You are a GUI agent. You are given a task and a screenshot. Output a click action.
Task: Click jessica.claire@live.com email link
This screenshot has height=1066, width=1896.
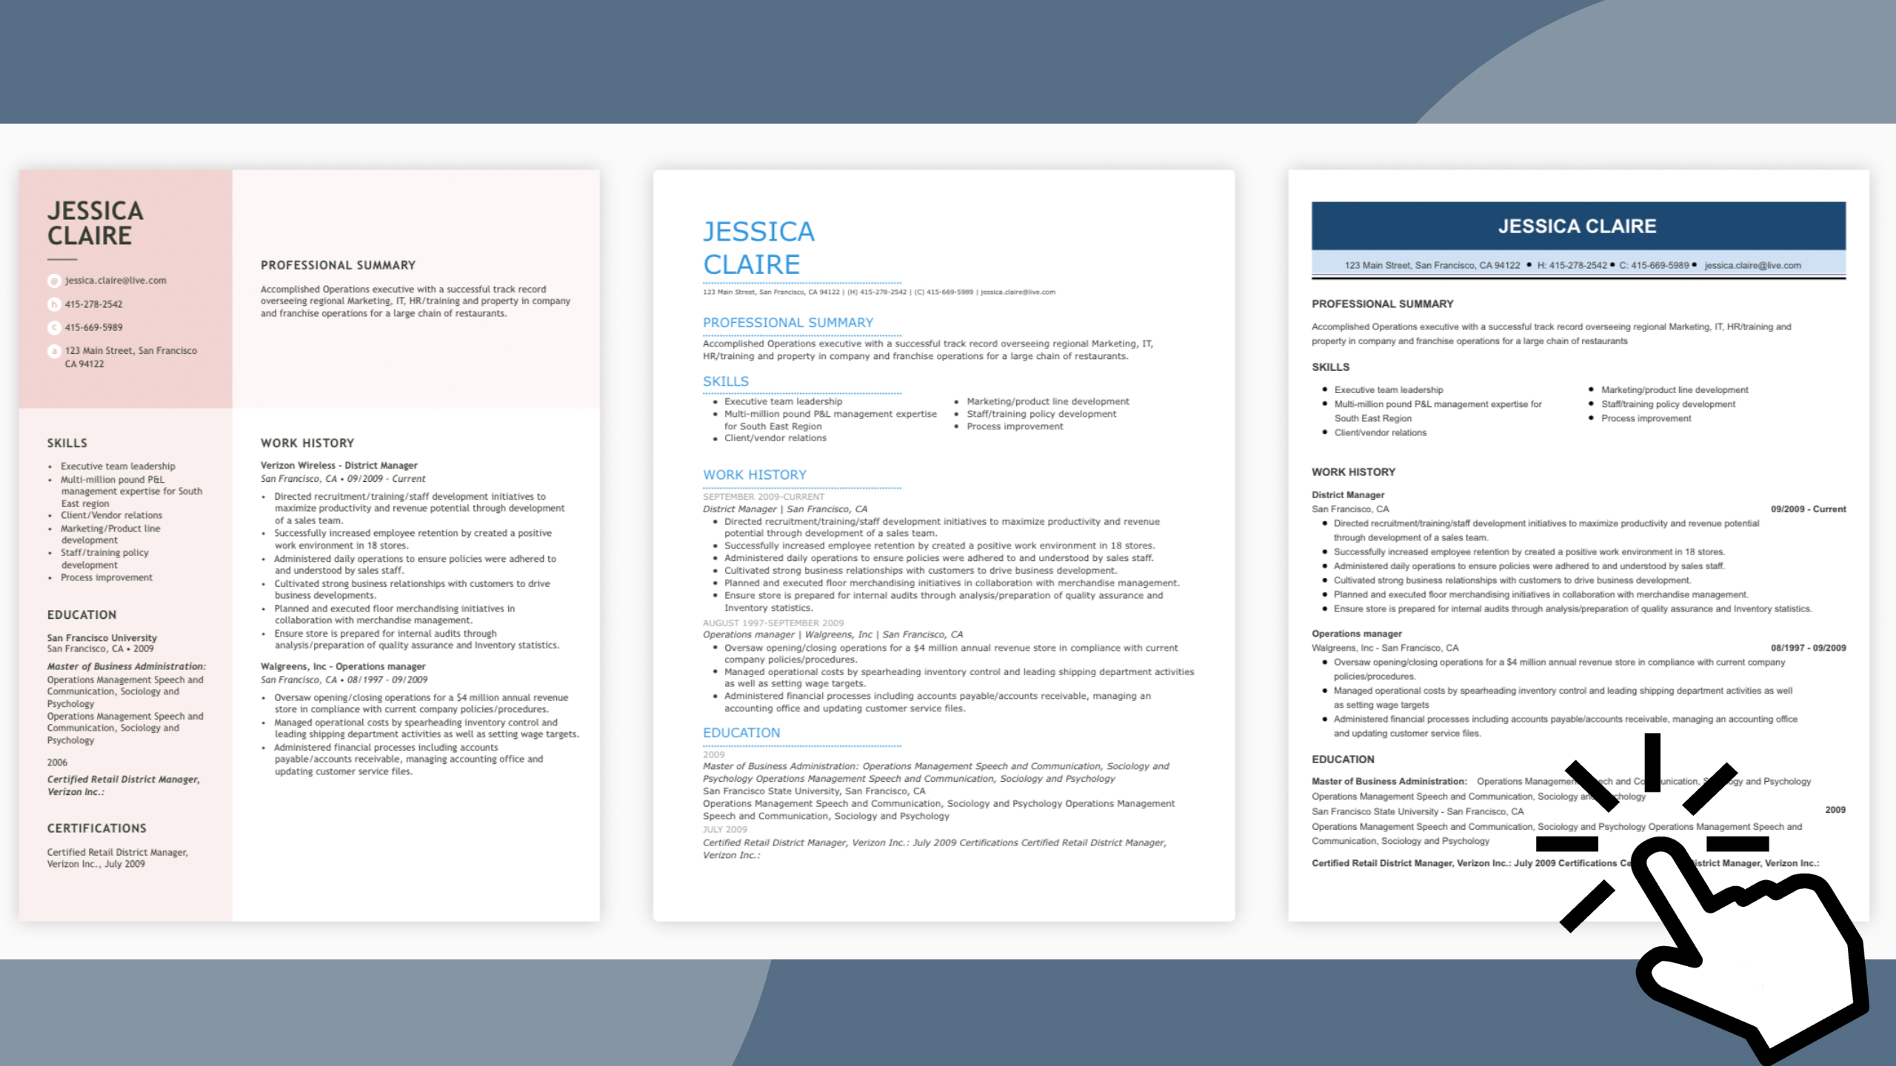(x=116, y=280)
